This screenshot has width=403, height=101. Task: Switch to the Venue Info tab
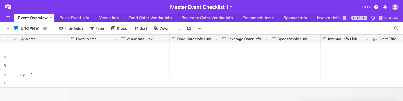click(x=109, y=18)
